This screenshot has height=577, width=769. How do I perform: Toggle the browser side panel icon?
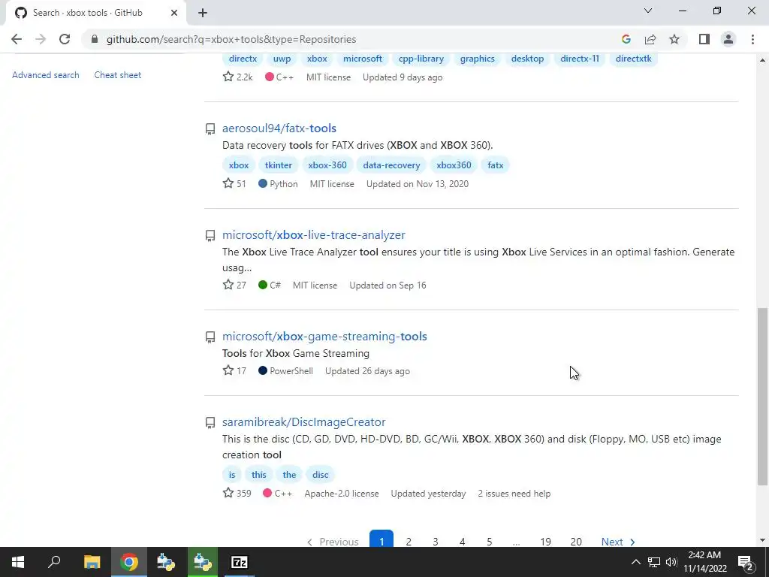pyautogui.click(x=704, y=39)
